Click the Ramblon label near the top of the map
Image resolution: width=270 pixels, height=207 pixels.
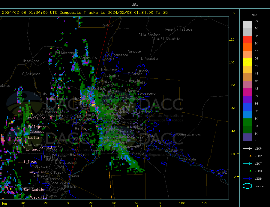108,25
